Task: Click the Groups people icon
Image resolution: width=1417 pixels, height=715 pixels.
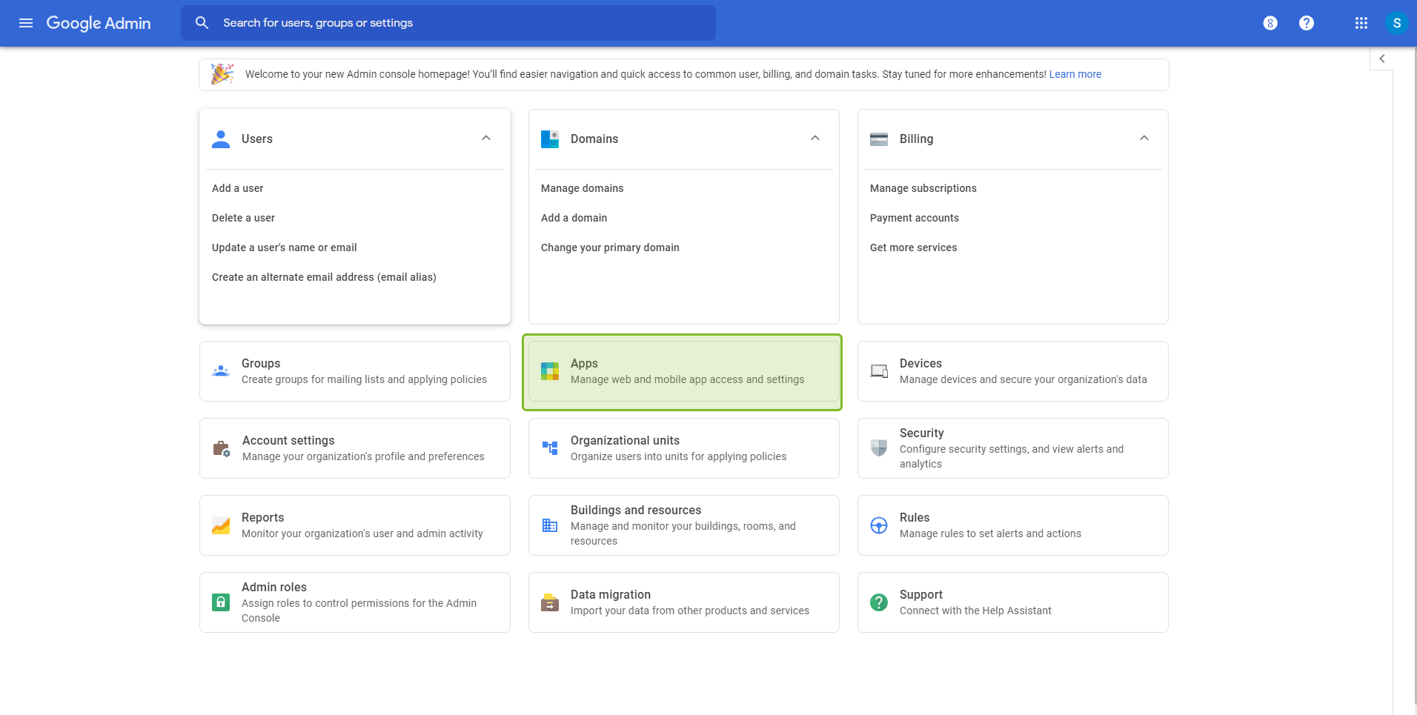Action: pos(221,371)
